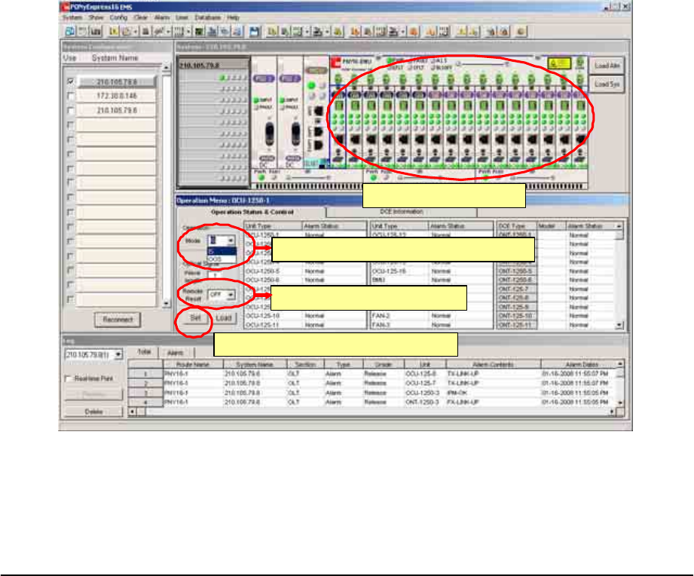Click the ONT-1250-5 DCE entry
The image size is (694, 576).
click(516, 271)
